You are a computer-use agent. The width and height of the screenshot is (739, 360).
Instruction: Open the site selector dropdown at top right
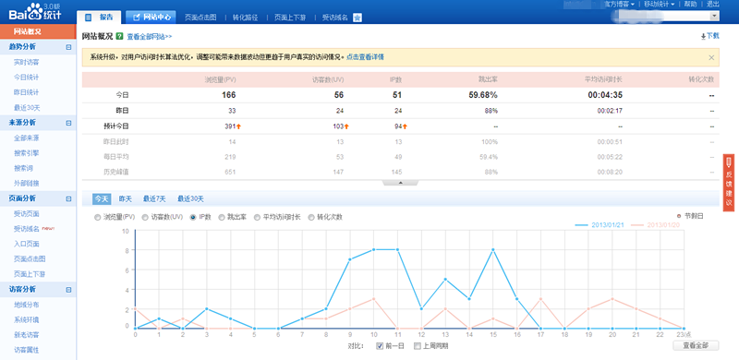[x=714, y=17]
